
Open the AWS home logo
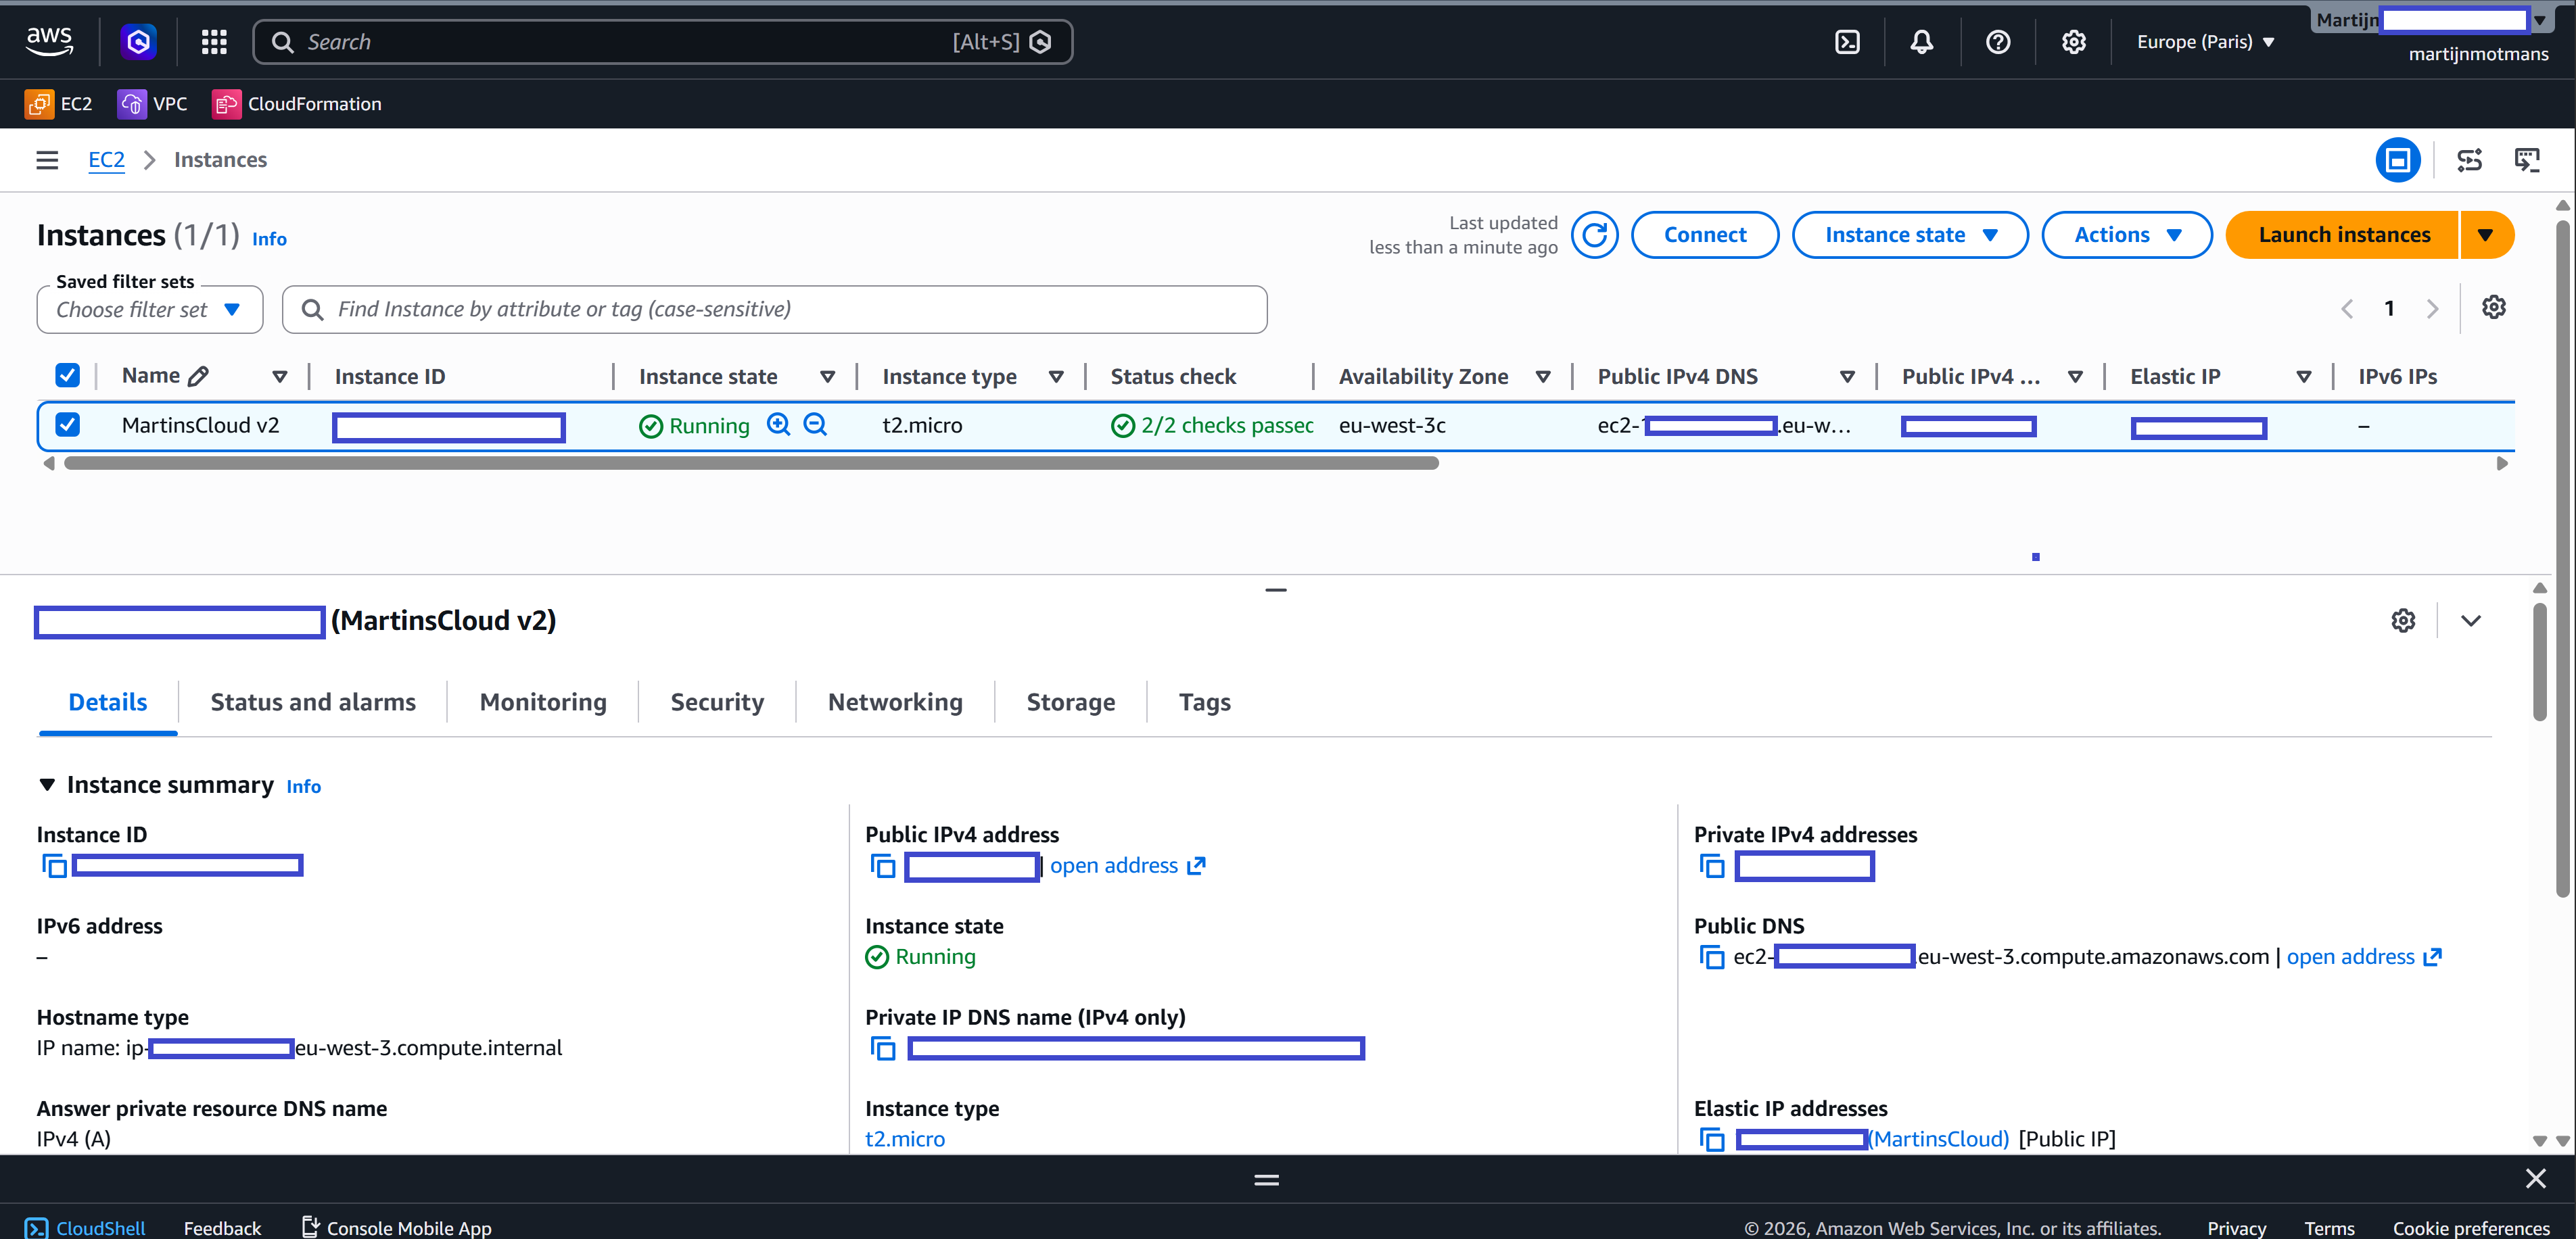(49, 41)
